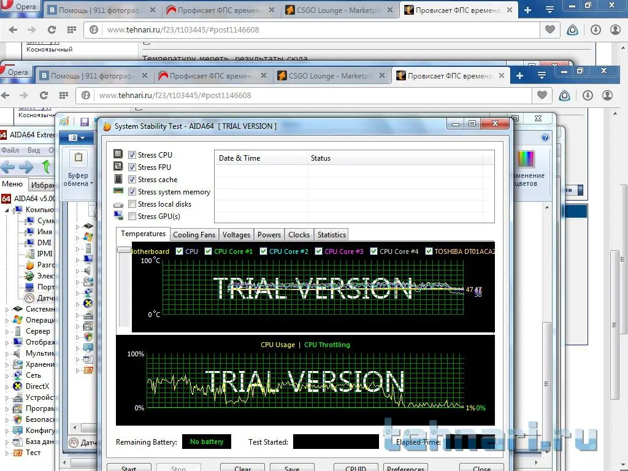Open the Файл menu in AIDA64
628x471 pixels.
[x=10, y=150]
